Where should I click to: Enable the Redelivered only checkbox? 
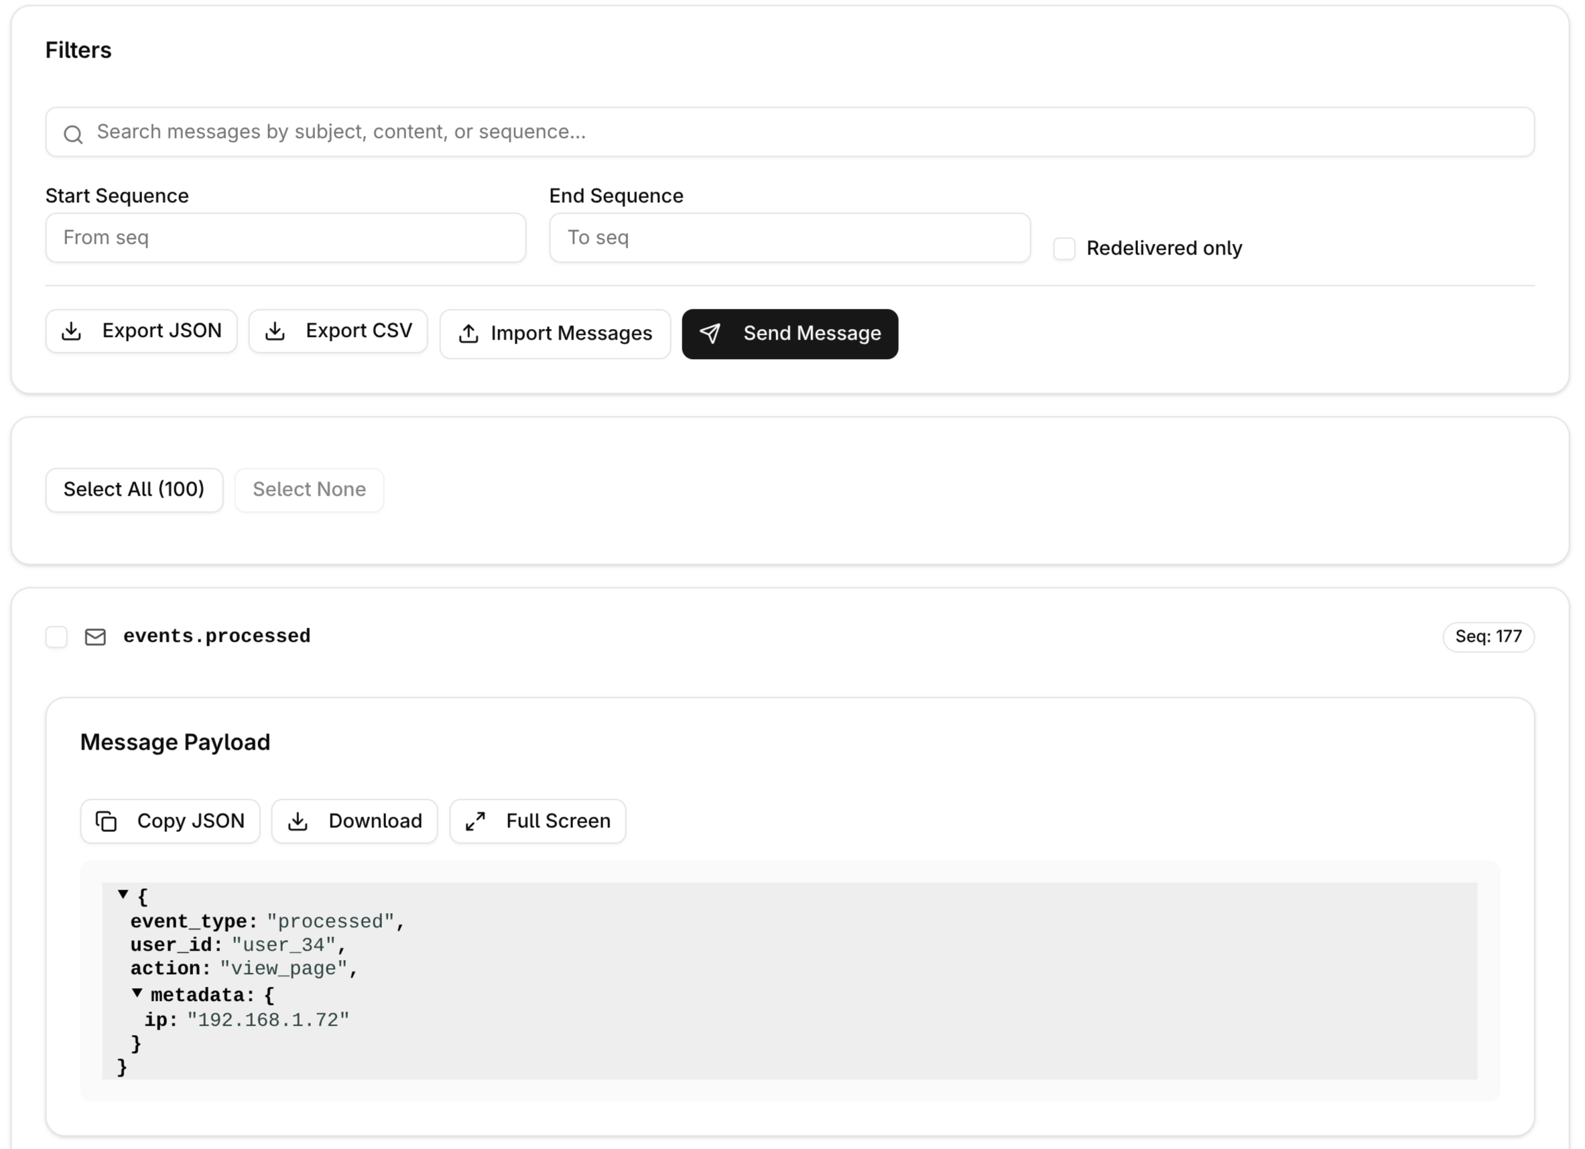coord(1064,249)
